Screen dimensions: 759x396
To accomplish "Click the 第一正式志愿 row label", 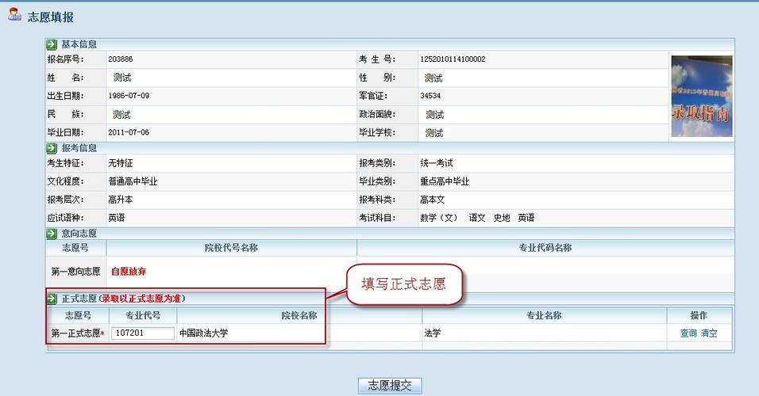I will (78, 333).
